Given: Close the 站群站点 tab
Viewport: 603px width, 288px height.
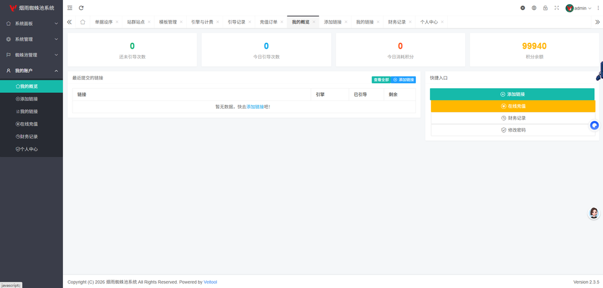Looking at the screenshot, I should 149,22.
